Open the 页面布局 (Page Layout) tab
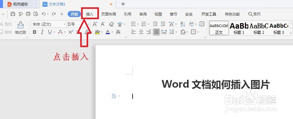 [x=109, y=14]
